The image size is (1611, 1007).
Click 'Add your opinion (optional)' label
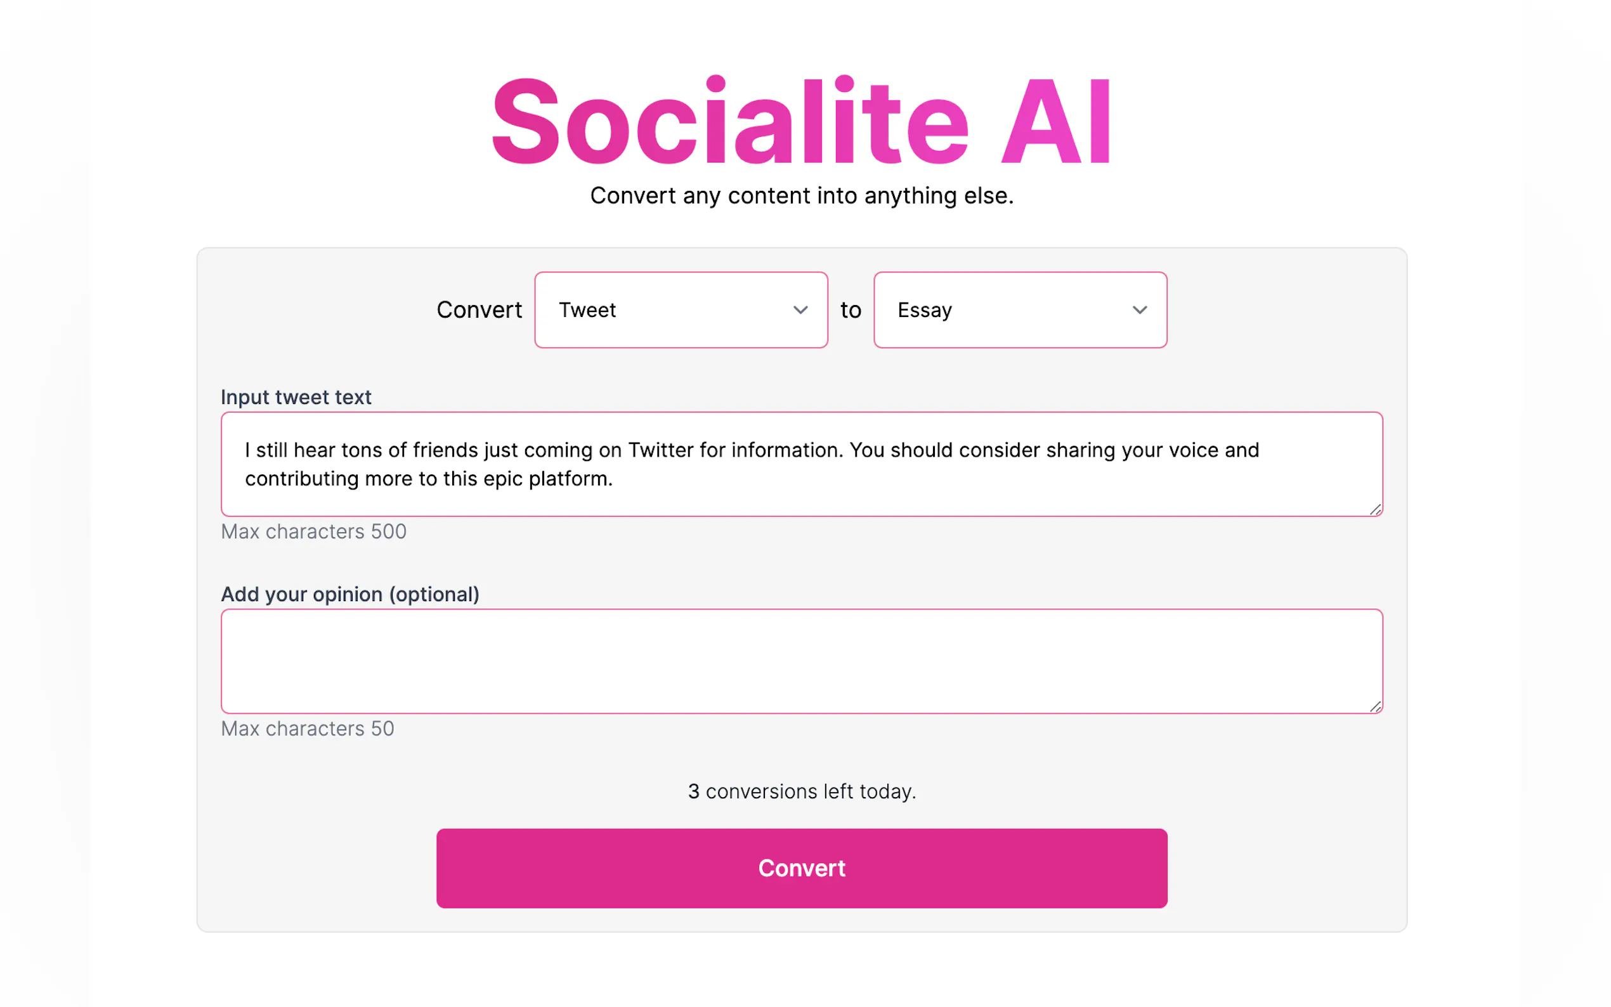(x=349, y=594)
